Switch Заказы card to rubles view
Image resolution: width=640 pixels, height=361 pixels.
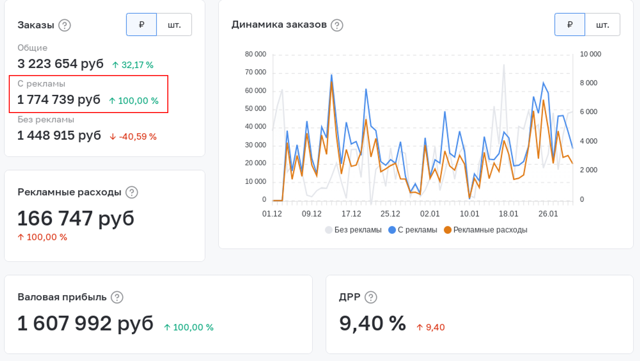141,25
